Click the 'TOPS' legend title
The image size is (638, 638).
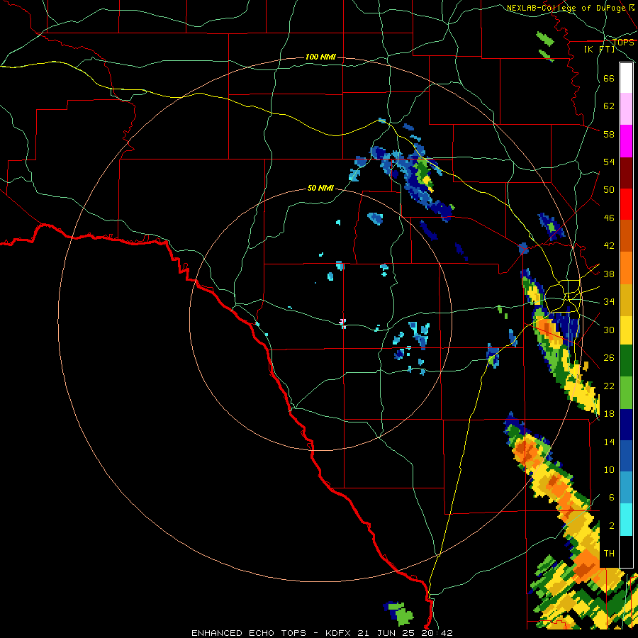point(623,43)
